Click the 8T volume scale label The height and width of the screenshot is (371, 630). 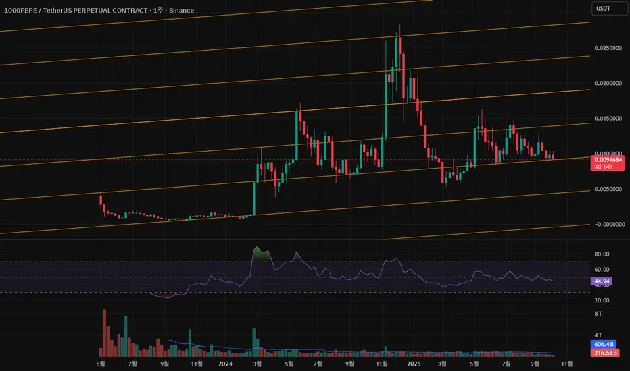point(598,314)
